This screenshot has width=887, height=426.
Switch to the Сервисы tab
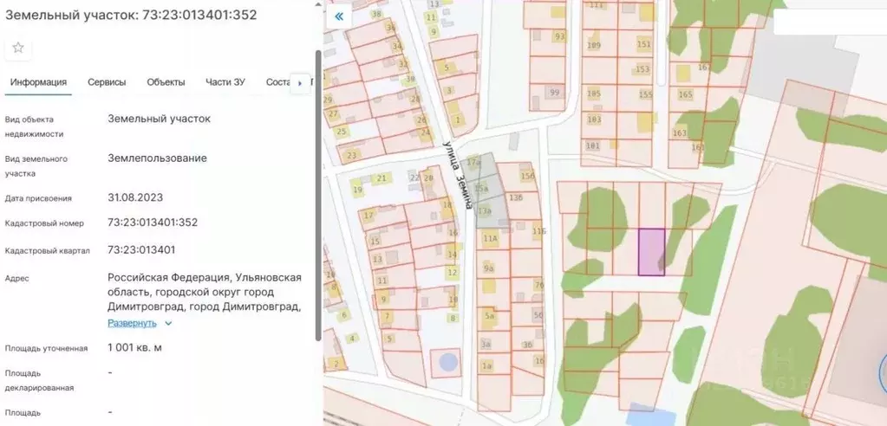pyautogui.click(x=107, y=82)
